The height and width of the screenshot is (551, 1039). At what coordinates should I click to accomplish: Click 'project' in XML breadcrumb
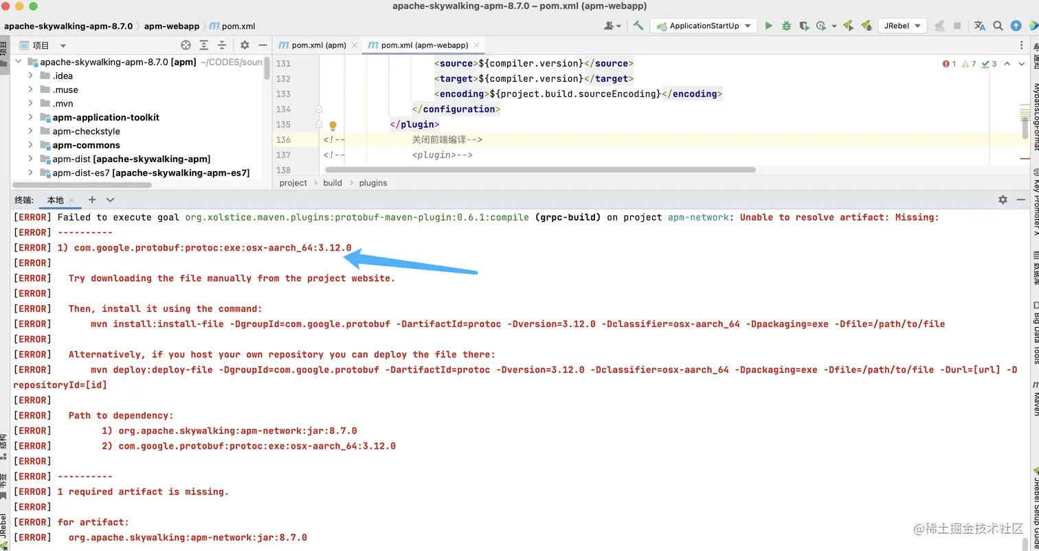(293, 183)
